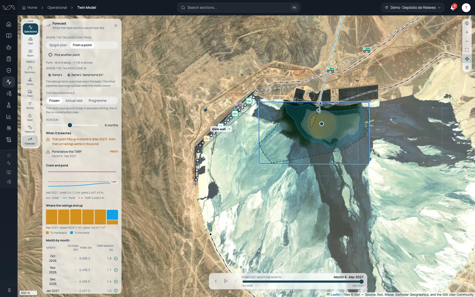Select Actual rate dam option
This screenshot has height=297, width=475.
[74, 101]
